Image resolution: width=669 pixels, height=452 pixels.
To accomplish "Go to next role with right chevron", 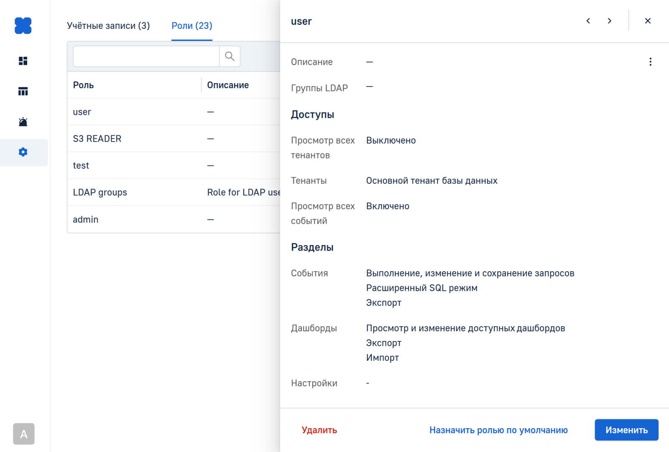I will [x=609, y=21].
